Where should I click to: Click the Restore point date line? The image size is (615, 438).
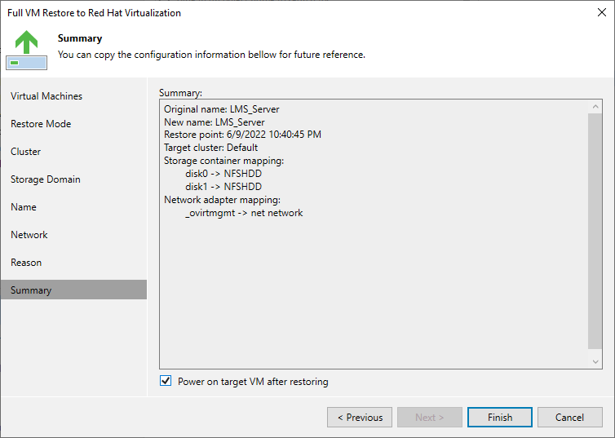pyautogui.click(x=242, y=135)
